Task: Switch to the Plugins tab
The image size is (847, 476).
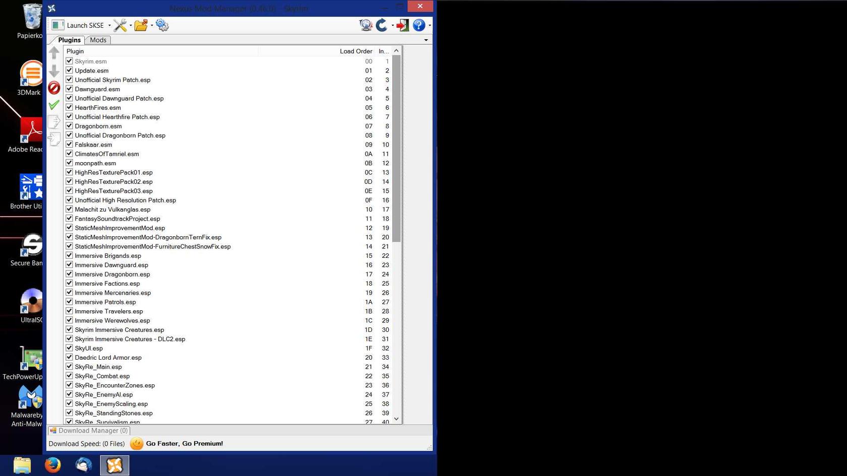Action: pos(69,40)
